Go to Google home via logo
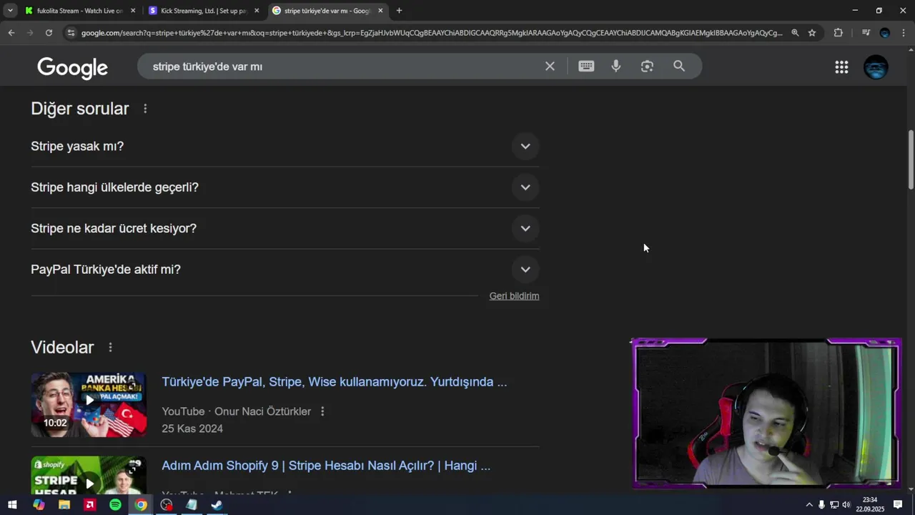The height and width of the screenshot is (515, 915). (x=72, y=67)
